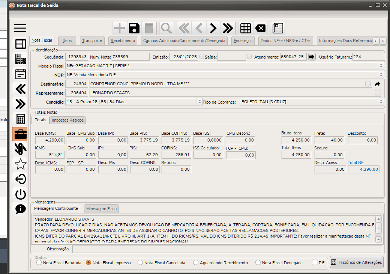Switch to the Itens tab

[x=67, y=41]
